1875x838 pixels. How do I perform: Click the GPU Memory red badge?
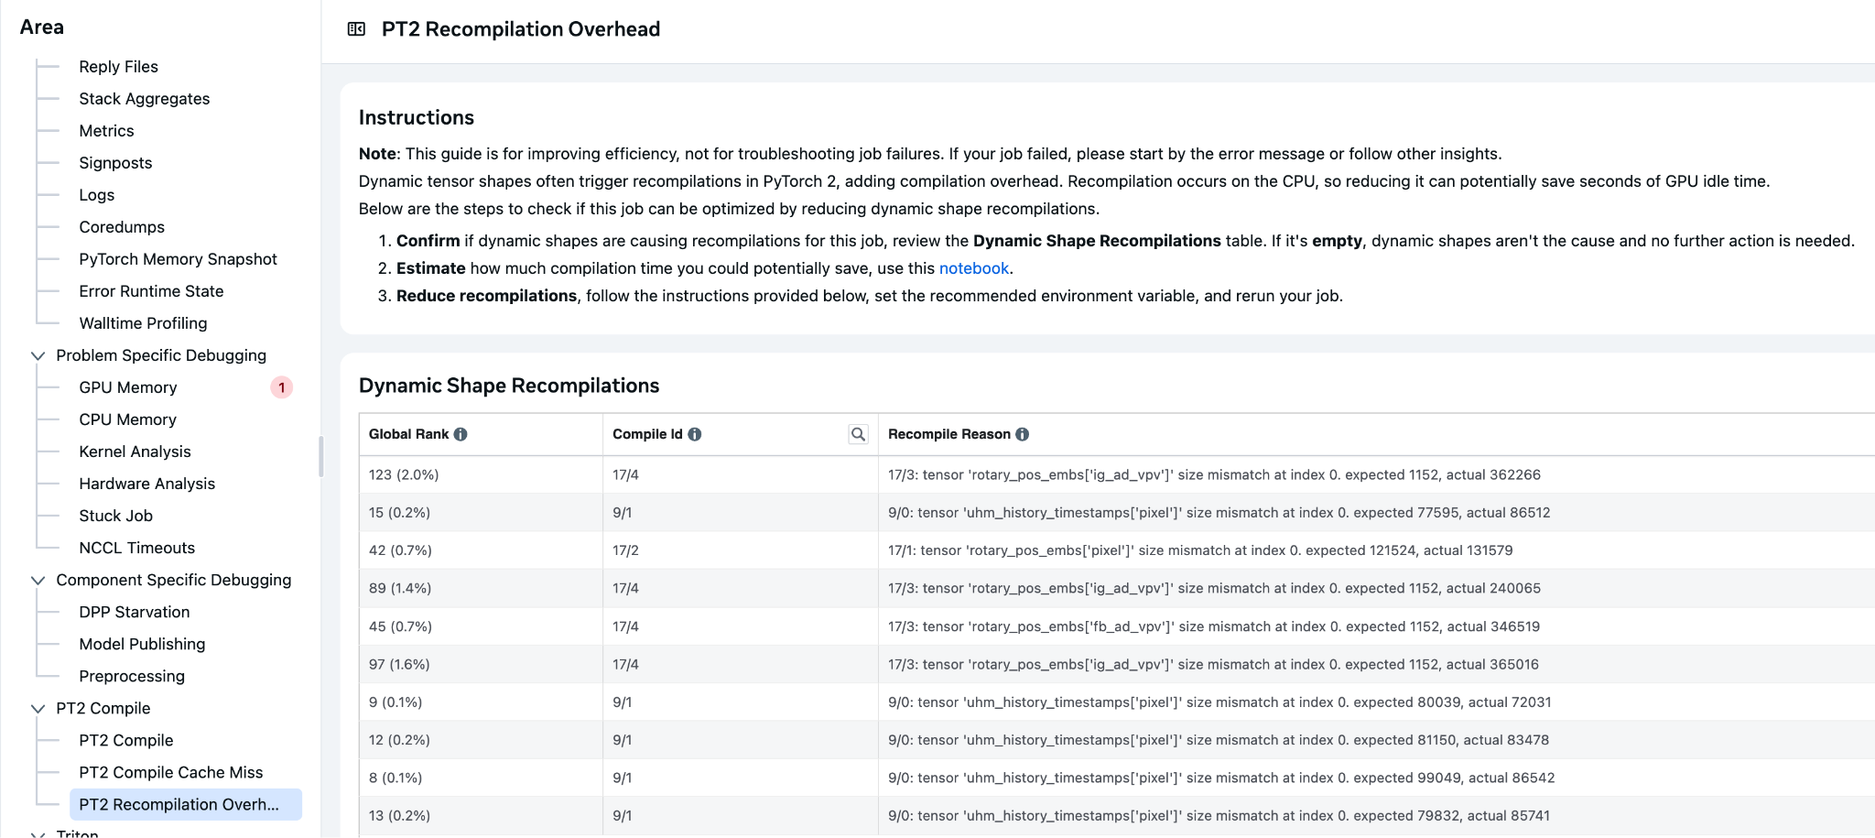(281, 387)
